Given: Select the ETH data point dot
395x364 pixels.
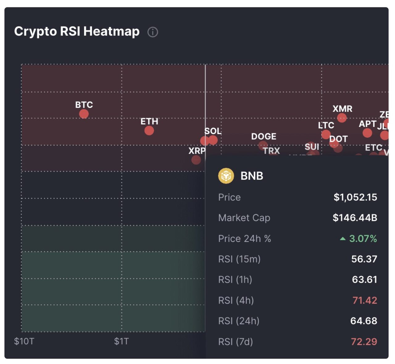Looking at the screenshot, I should click(149, 131).
